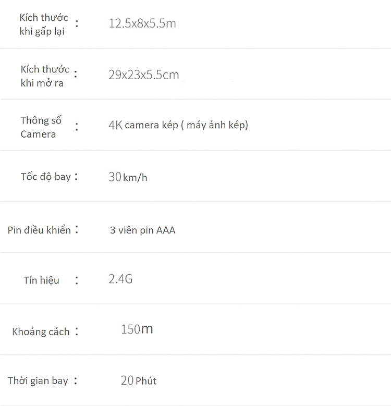Select the '20 Phút' flight time value
Viewport: 391px width, 406px height.
click(x=139, y=380)
